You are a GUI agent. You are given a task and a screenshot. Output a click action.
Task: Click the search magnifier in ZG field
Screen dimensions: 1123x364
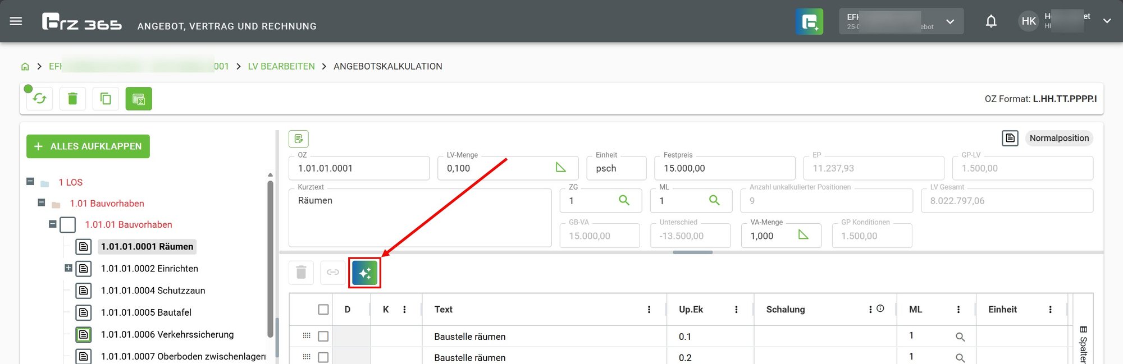pyautogui.click(x=624, y=200)
